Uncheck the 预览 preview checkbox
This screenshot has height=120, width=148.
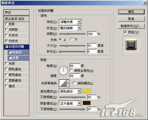(x=125, y=32)
